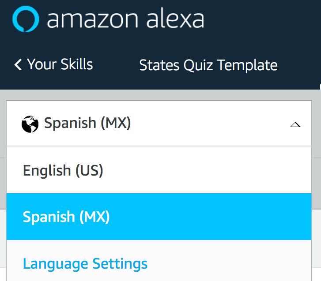Close the Spanish (MX) language selector header

click(x=159, y=124)
